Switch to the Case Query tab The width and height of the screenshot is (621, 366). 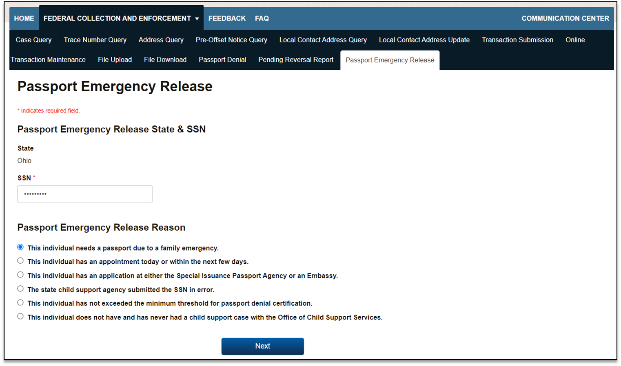coord(33,40)
